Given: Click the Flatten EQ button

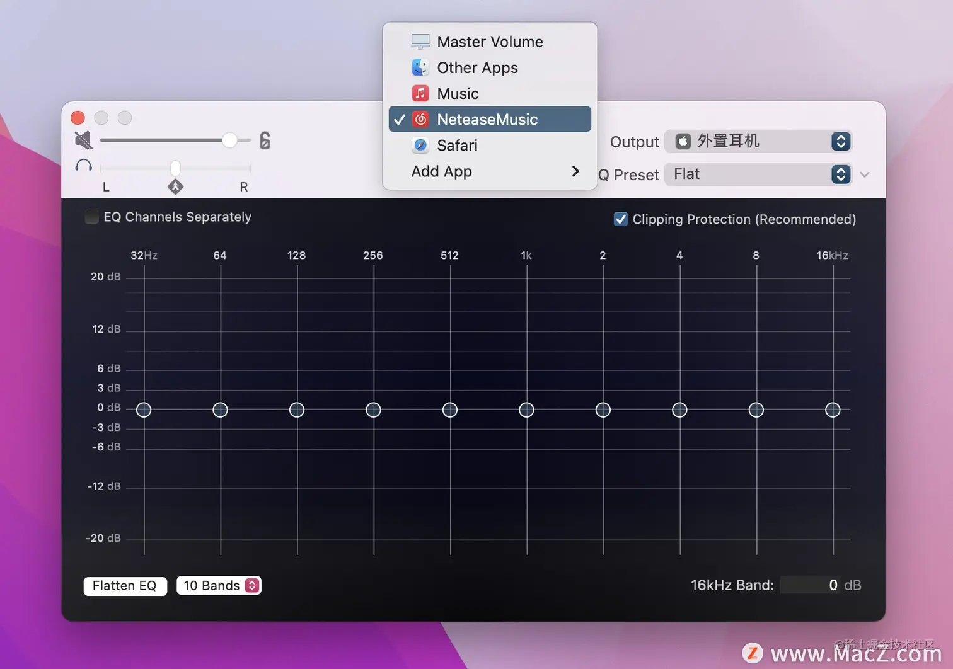Looking at the screenshot, I should pos(125,586).
